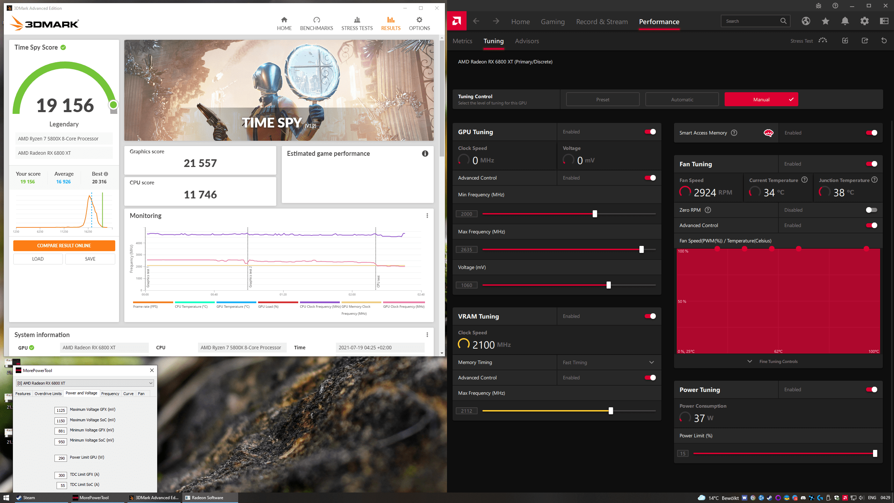
Task: Click the Power Limit slider handle
Action: point(875,453)
